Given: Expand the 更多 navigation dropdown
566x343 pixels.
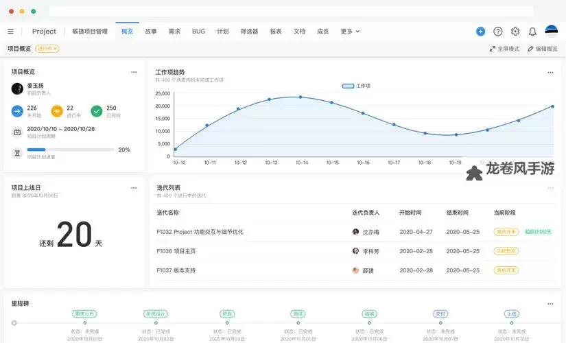Looking at the screenshot, I should tap(350, 32).
